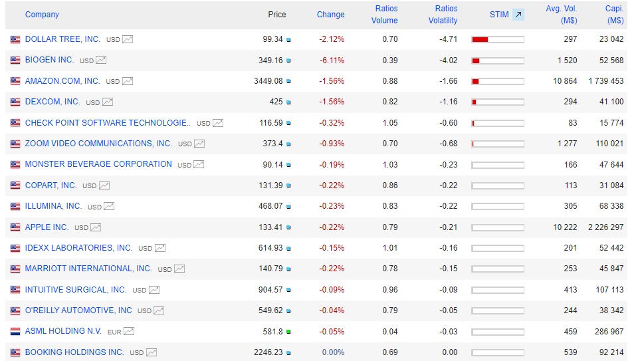Viewport: 638px width, 361px height.
Task: Open the chart icon for Zoom Video Communications
Action: pos(199,144)
